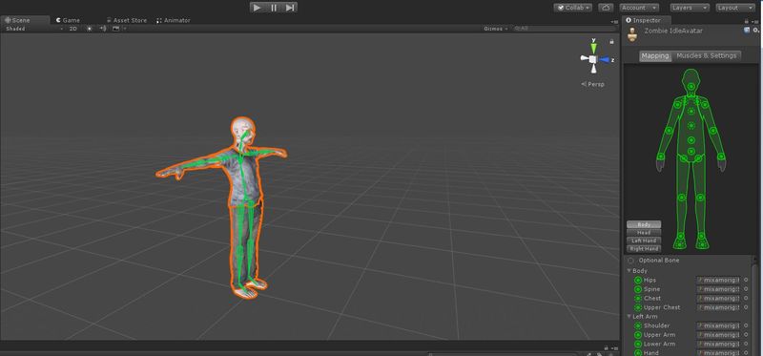Select the hips joint on avatar diagram
The image size is (763, 356).
(691, 151)
